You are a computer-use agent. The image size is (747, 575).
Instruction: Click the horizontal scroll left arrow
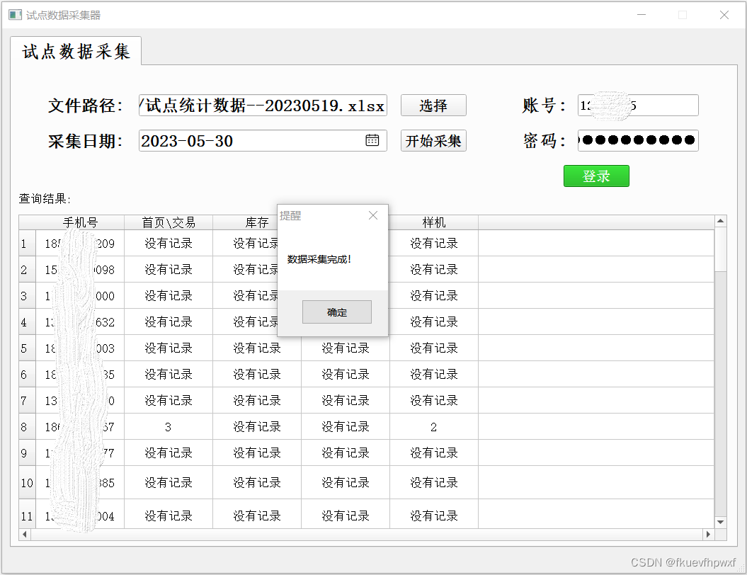(25, 535)
